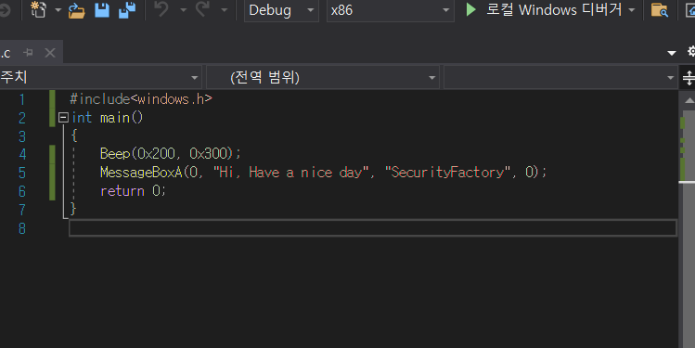Click the Beep(0x200, 0x300); line
Image resolution: width=695 pixels, height=348 pixels.
[171, 153]
